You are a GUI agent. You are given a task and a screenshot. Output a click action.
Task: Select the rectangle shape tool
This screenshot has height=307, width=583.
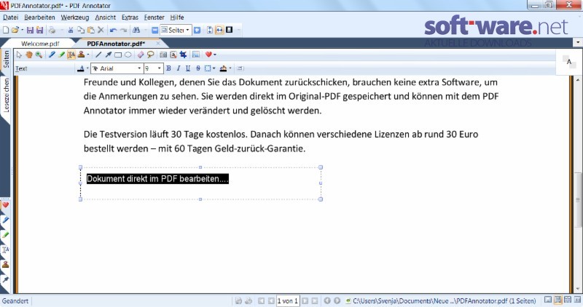pyautogui.click(x=118, y=55)
